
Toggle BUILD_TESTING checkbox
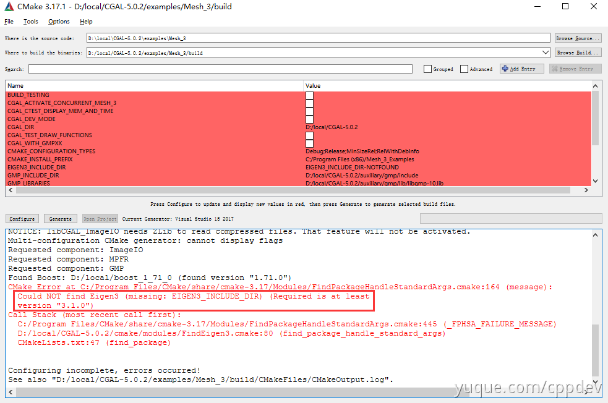click(309, 95)
